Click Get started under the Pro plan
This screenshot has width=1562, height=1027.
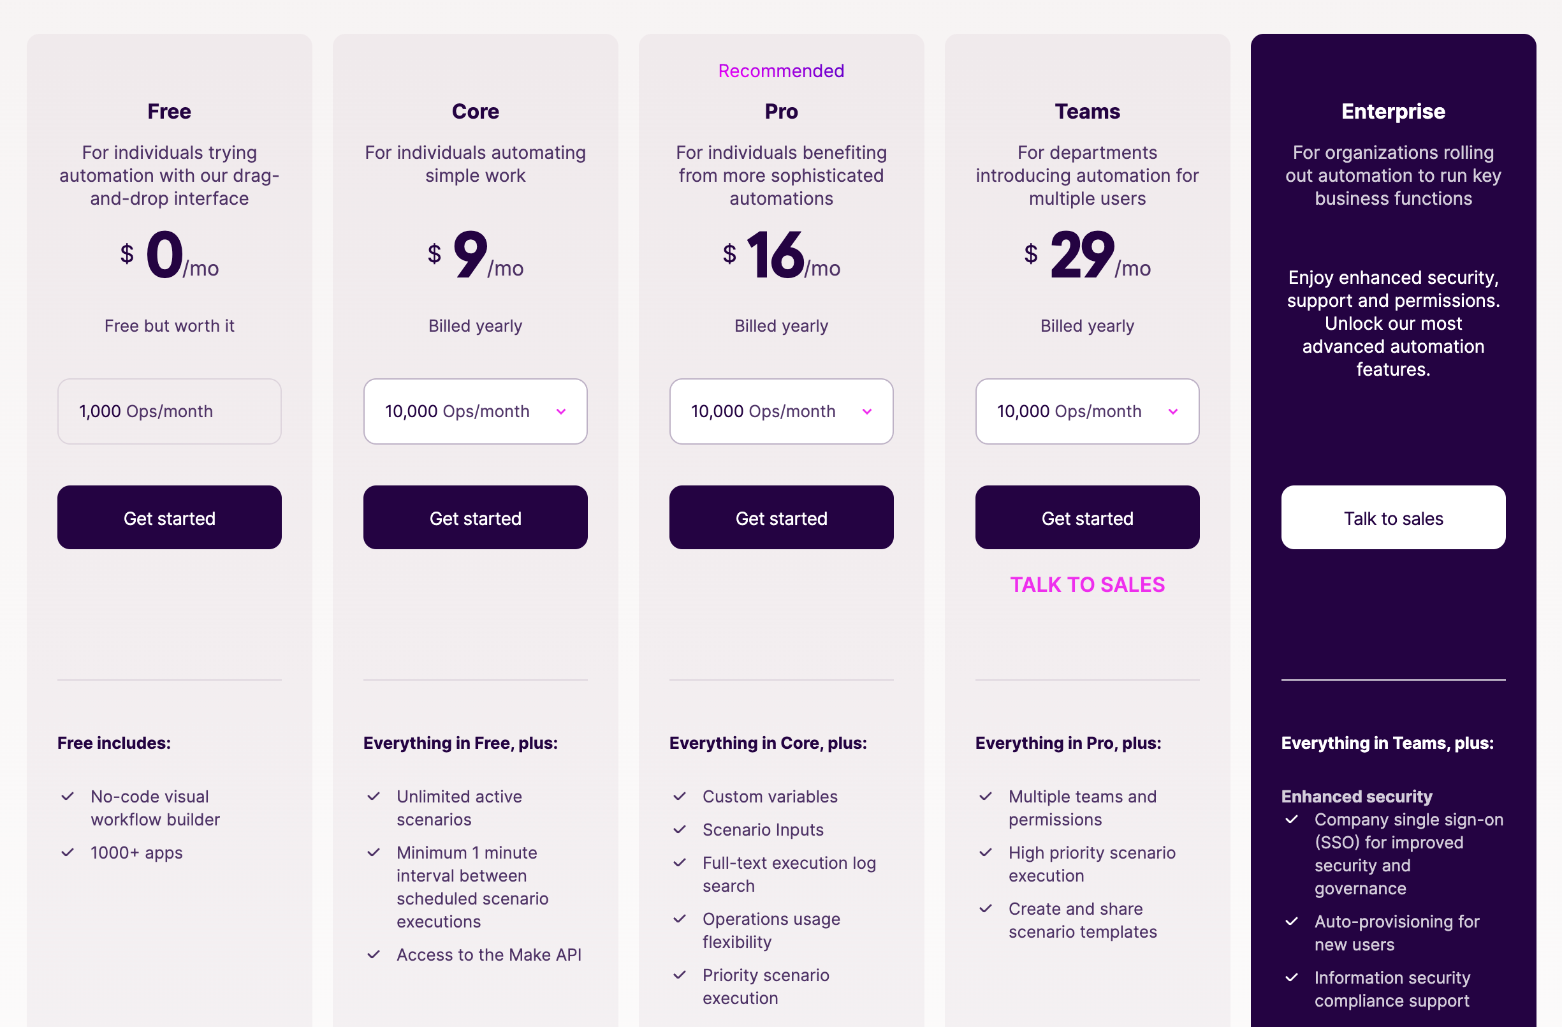coord(781,517)
